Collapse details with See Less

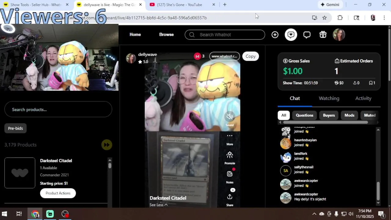[159, 205]
